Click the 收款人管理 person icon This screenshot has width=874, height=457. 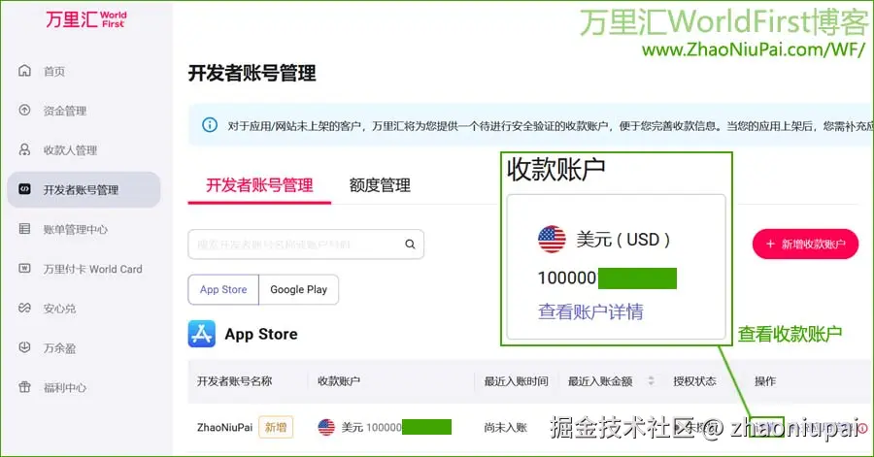24,149
